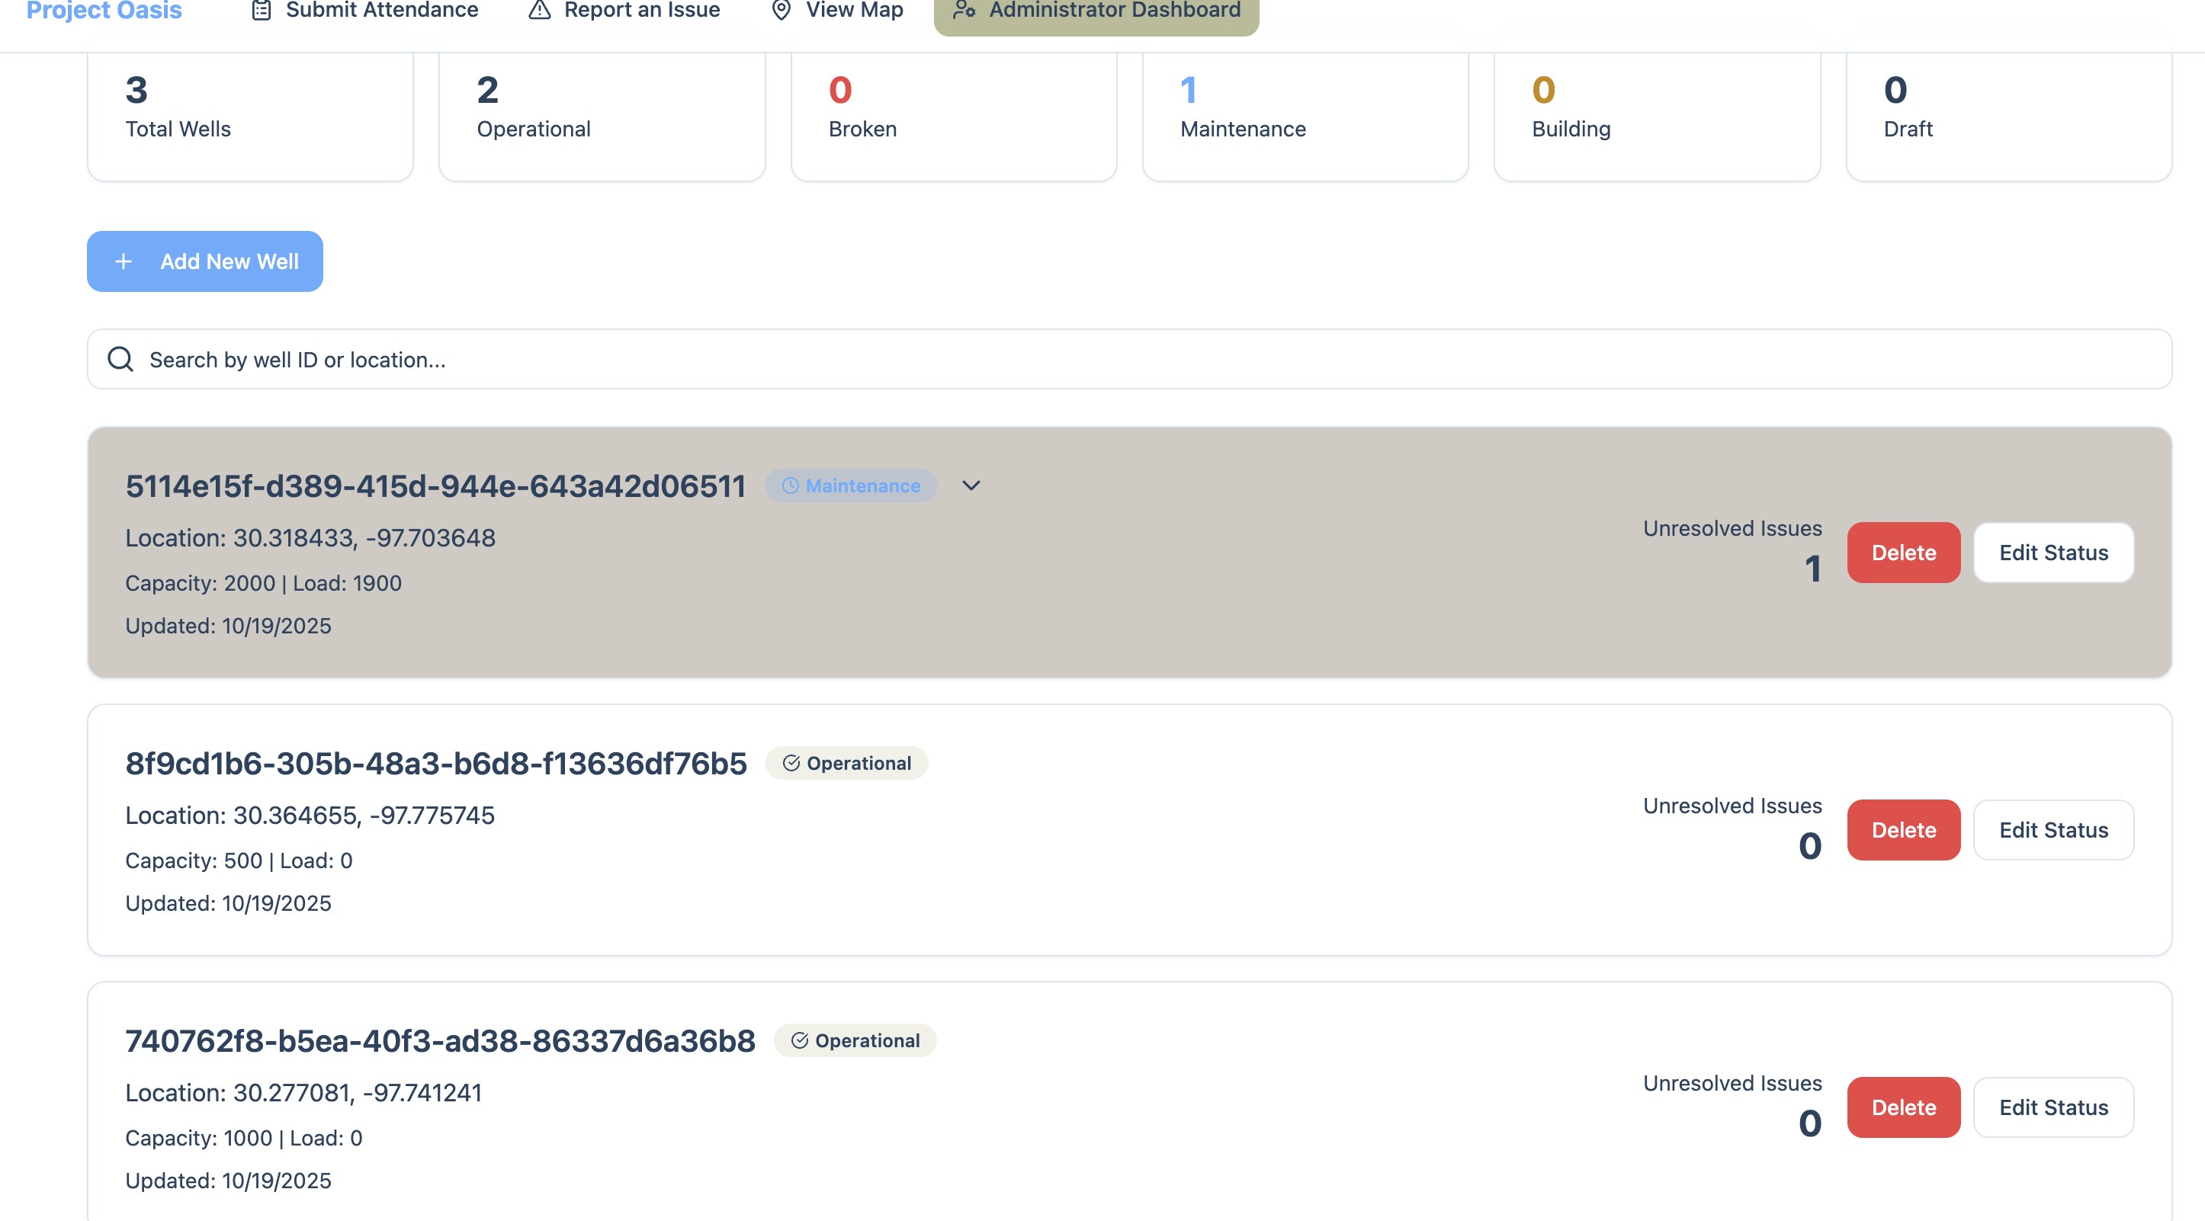Open Edit Status for well 8f9cd1b6
The height and width of the screenshot is (1221, 2205).
click(x=2053, y=830)
